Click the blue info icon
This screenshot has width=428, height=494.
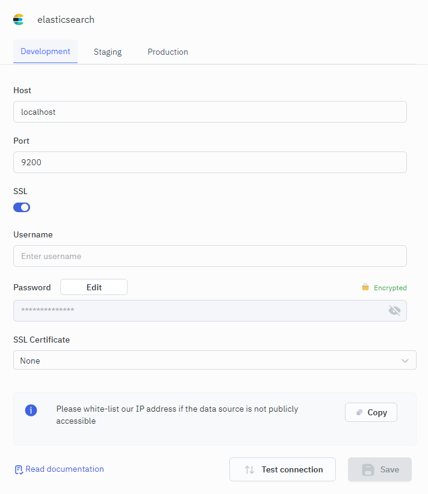[31, 410]
